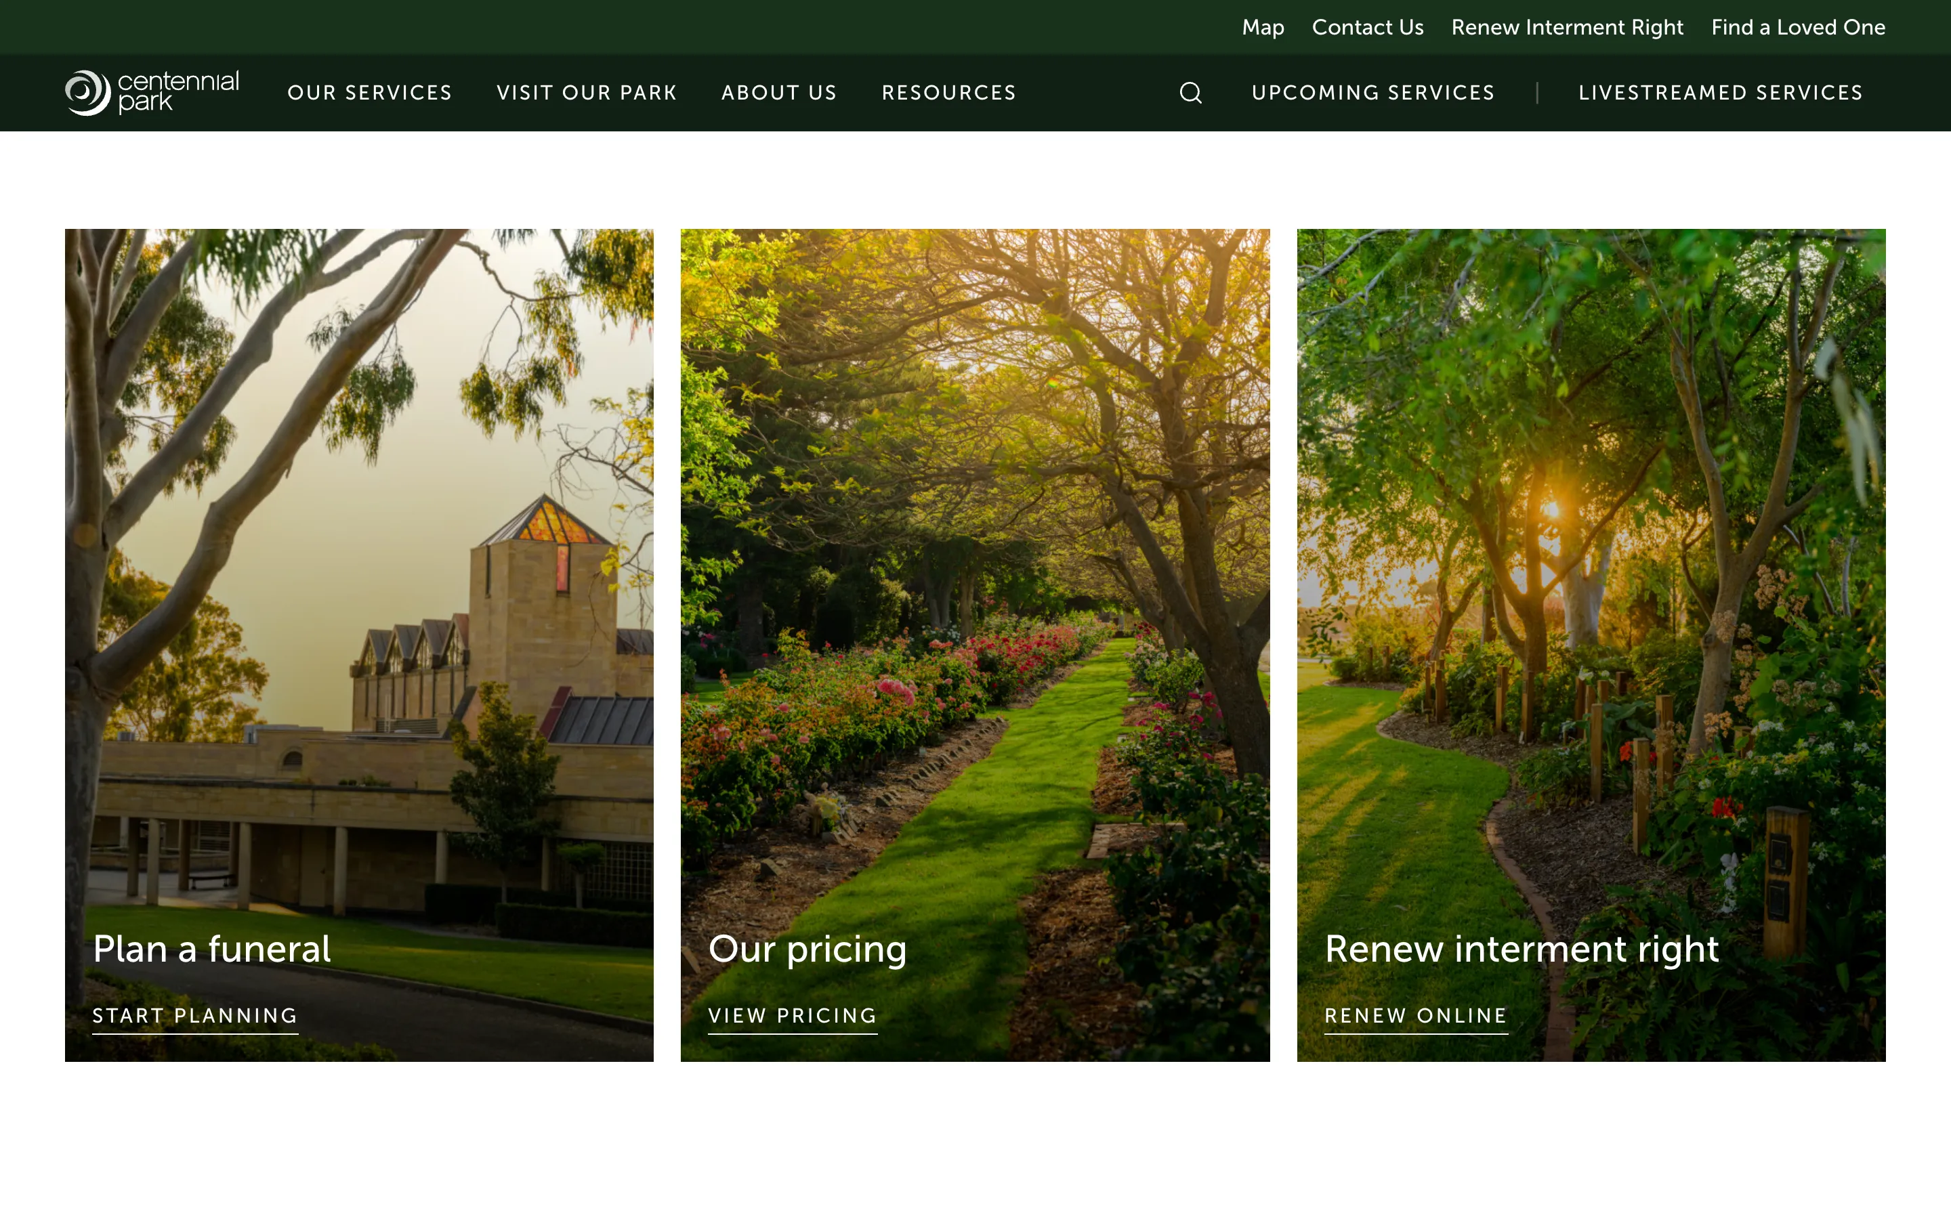Select the Plan a funeral heading

tap(211, 949)
